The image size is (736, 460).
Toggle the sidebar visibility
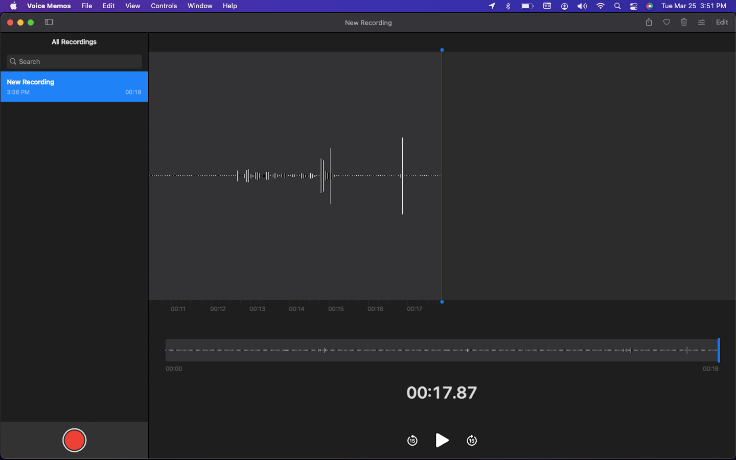[x=49, y=22]
